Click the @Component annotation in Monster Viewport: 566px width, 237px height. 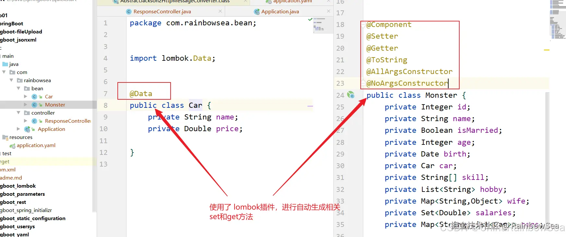point(389,25)
